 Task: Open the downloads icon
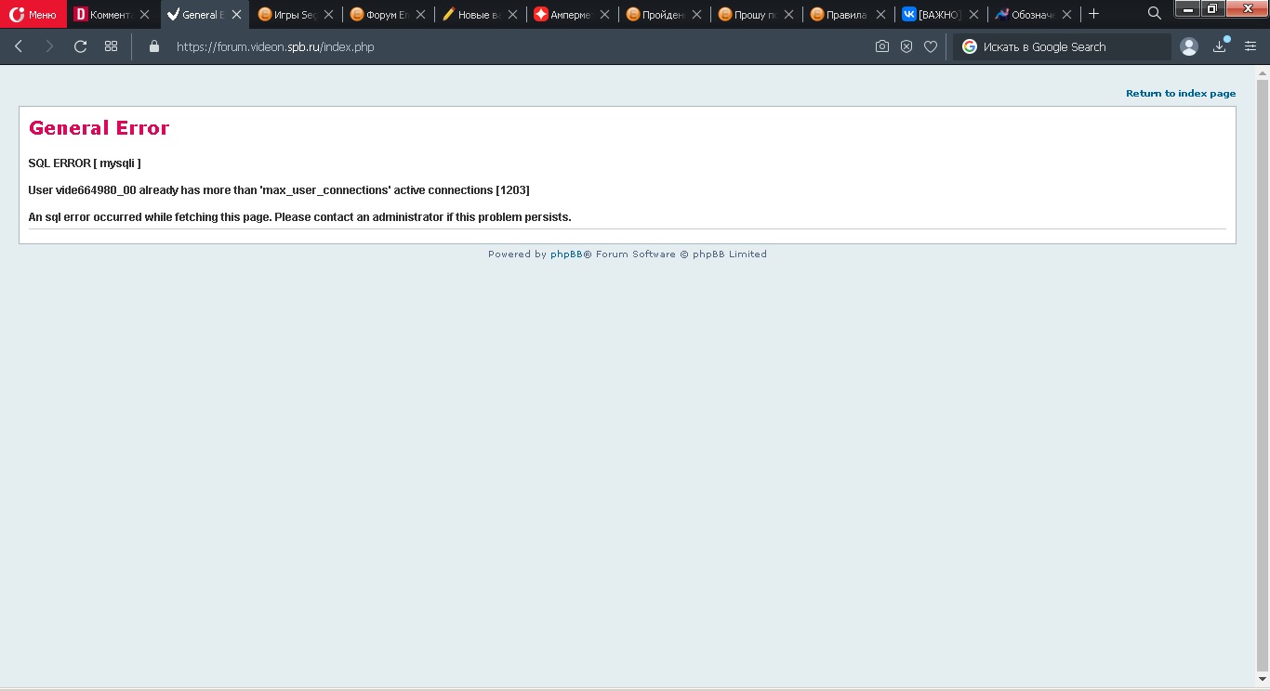(1220, 46)
